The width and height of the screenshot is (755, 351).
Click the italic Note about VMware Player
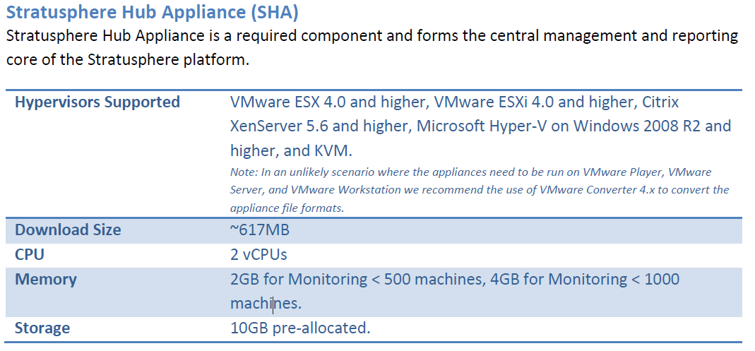click(480, 190)
